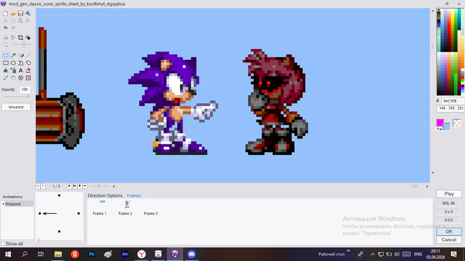Screen dimensions: 465x261
Task: Select Frame 3
Action: [x=151, y=214]
